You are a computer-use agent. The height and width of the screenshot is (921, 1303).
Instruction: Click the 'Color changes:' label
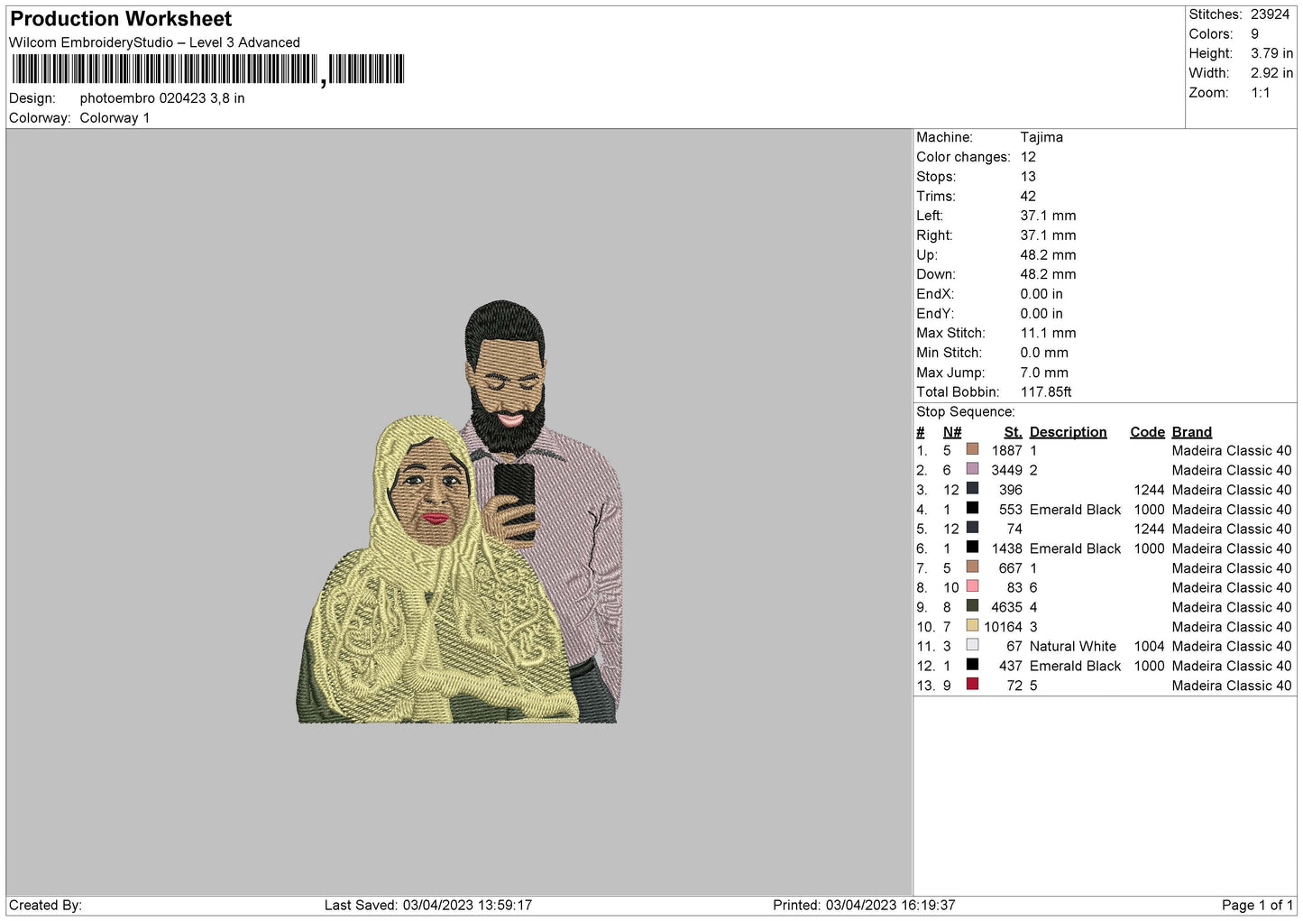(x=963, y=157)
